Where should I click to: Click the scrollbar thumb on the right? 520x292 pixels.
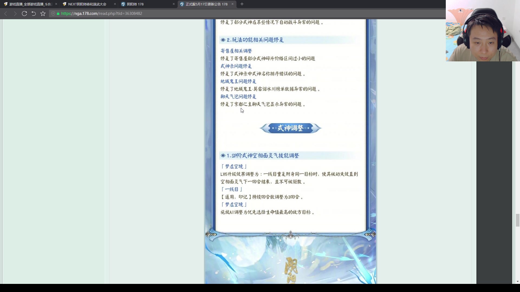tap(517, 220)
